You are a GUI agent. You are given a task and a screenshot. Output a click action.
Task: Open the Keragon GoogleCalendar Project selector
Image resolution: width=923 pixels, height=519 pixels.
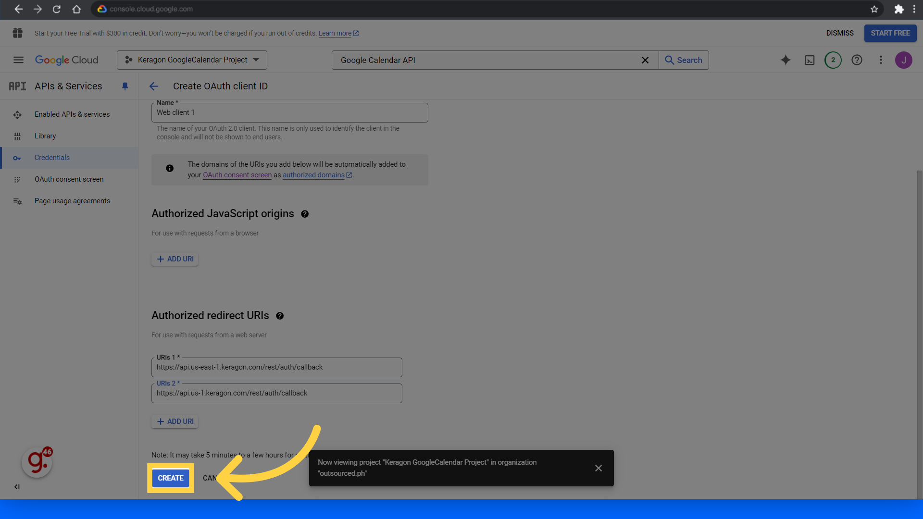coord(192,60)
